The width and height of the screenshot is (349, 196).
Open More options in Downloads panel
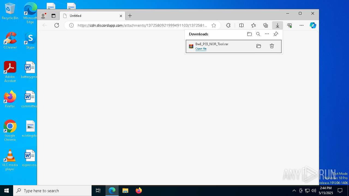coord(267,34)
